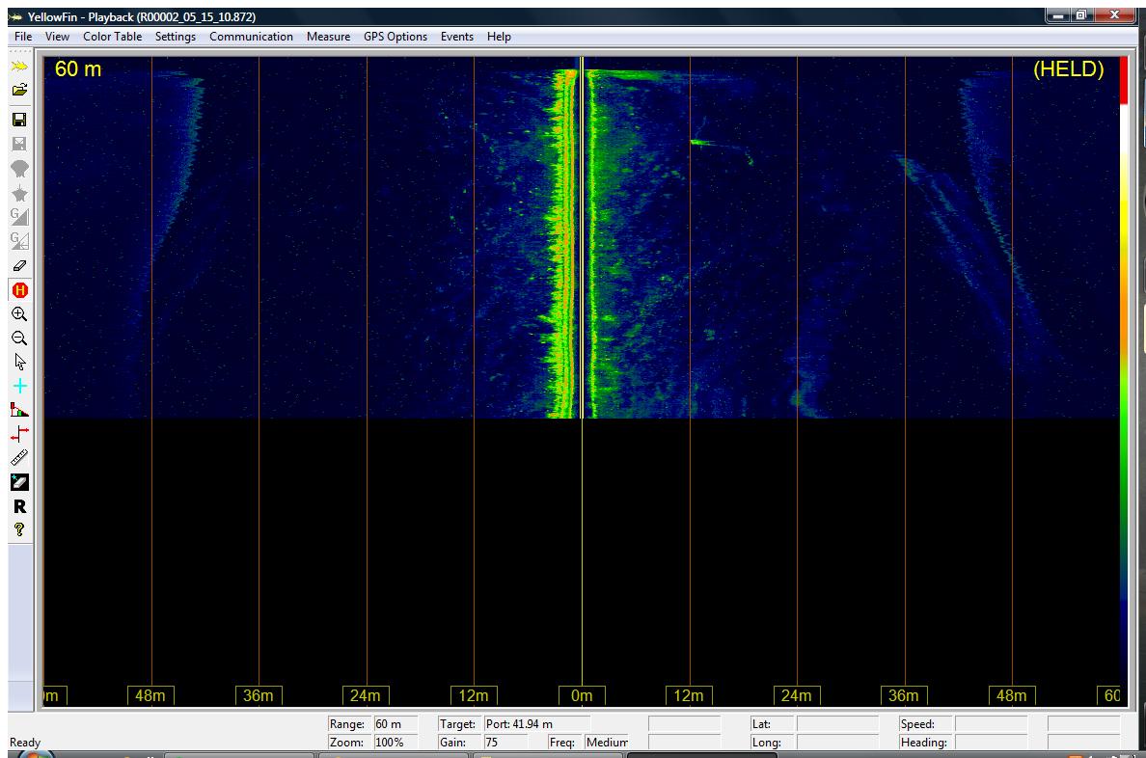Open the GPS Options menu
Screen dimensions: 1146x758
pyautogui.click(x=395, y=37)
